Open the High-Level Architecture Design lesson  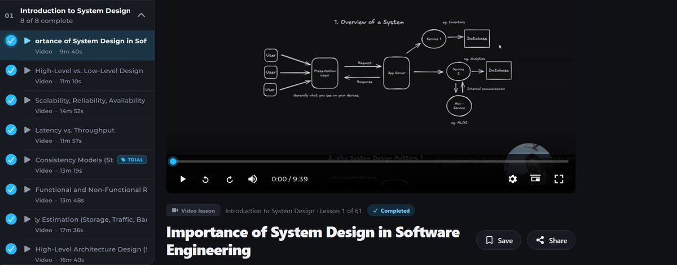coord(77,252)
